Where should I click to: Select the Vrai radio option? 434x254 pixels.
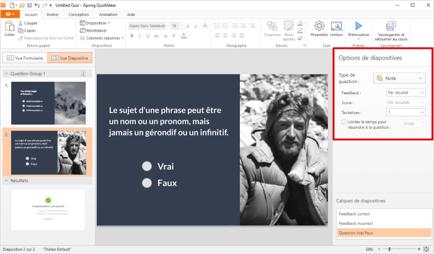[147, 166]
